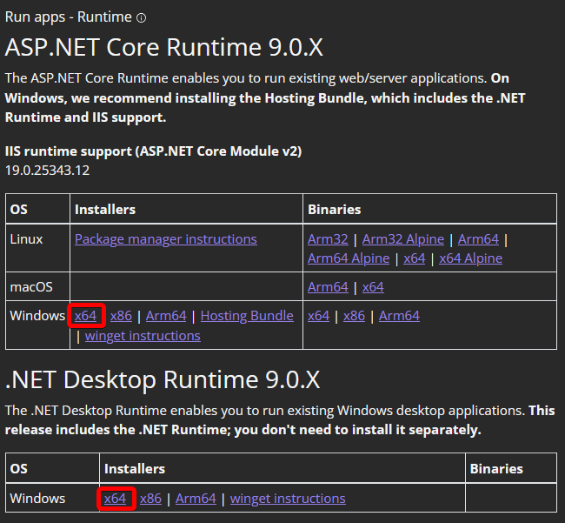
Task: Download the Linux Arm64 binary
Action: 479,239
